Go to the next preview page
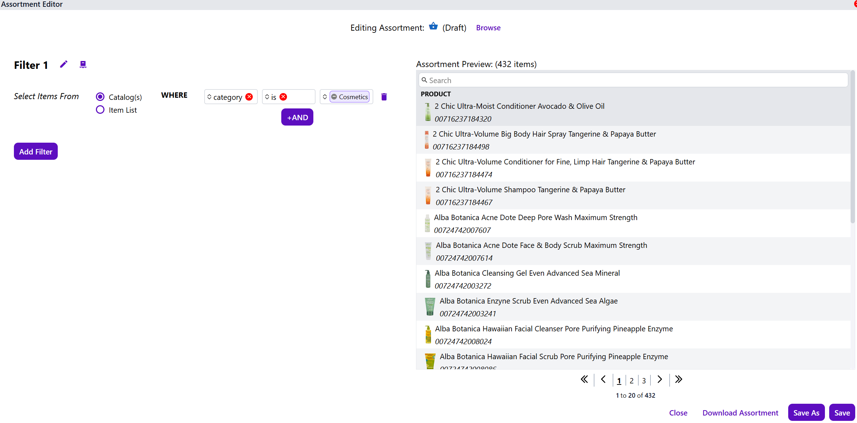The height and width of the screenshot is (423, 857). click(660, 379)
